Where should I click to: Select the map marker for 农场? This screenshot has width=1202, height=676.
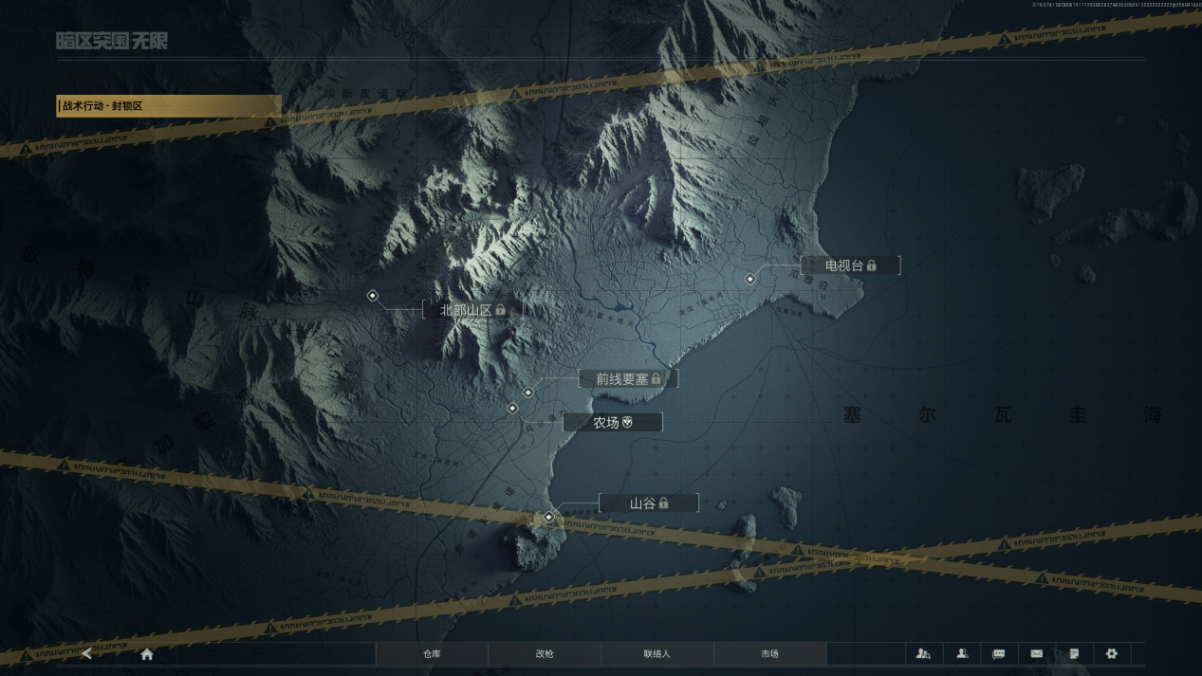click(x=512, y=409)
